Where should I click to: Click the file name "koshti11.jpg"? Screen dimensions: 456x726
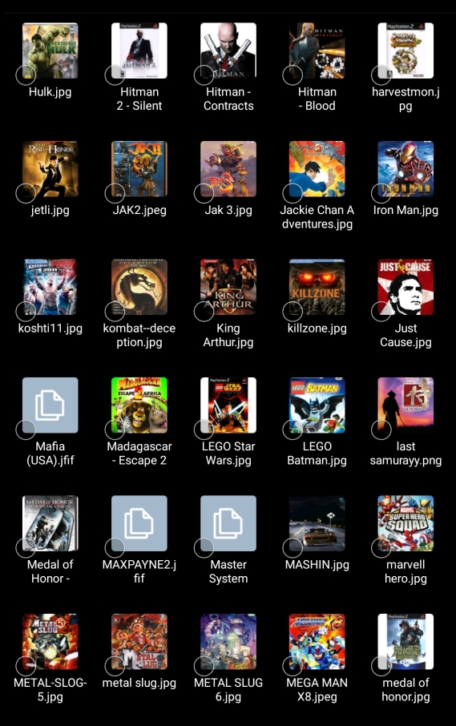[50, 329]
